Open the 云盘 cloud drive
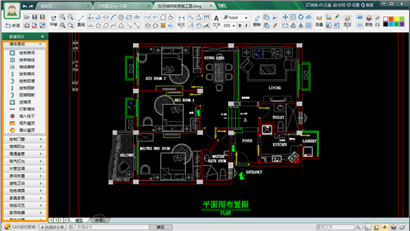410x231 pixels. (x=325, y=5)
